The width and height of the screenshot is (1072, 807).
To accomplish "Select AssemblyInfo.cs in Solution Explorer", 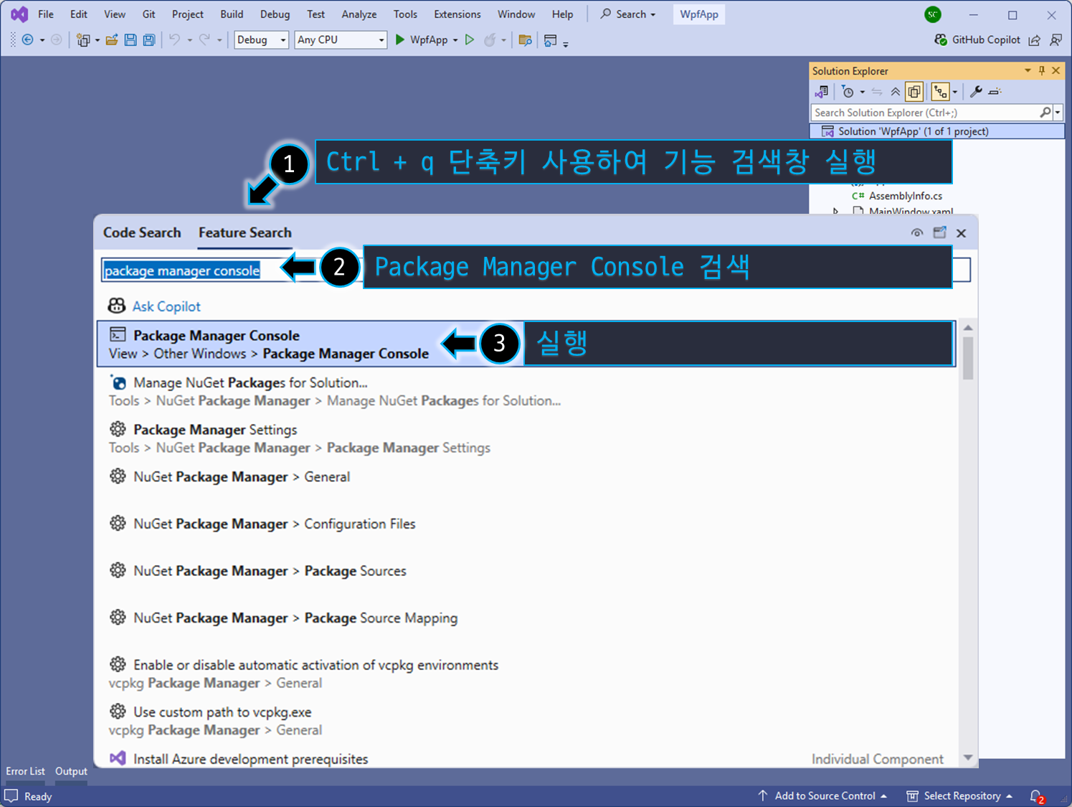I will coord(905,196).
